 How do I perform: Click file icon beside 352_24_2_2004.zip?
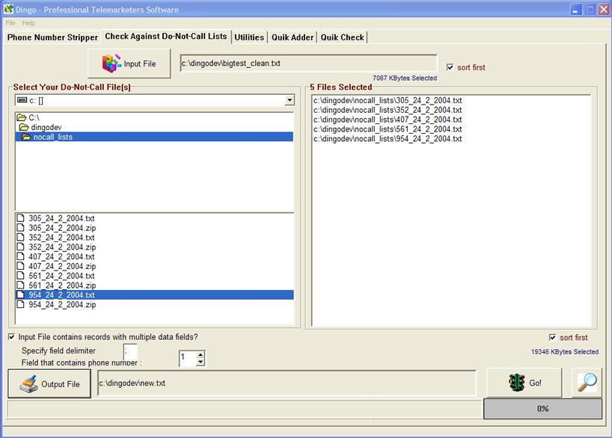pyautogui.click(x=21, y=247)
